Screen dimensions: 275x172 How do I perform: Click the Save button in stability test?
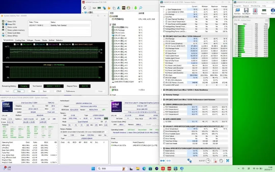point(45,91)
